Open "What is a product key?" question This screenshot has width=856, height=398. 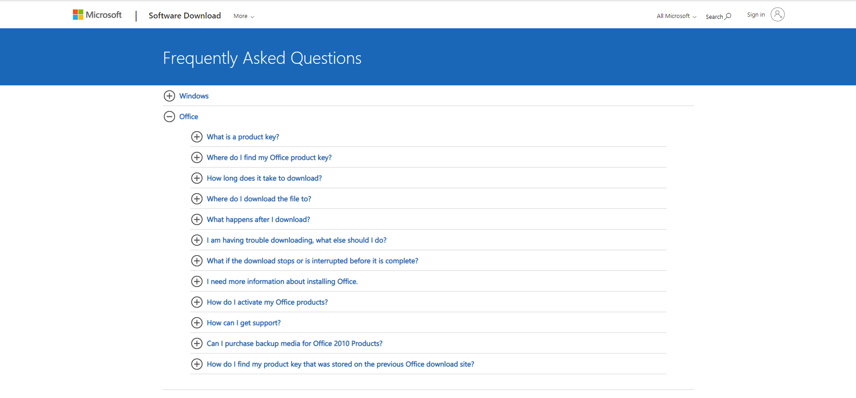[x=243, y=137]
